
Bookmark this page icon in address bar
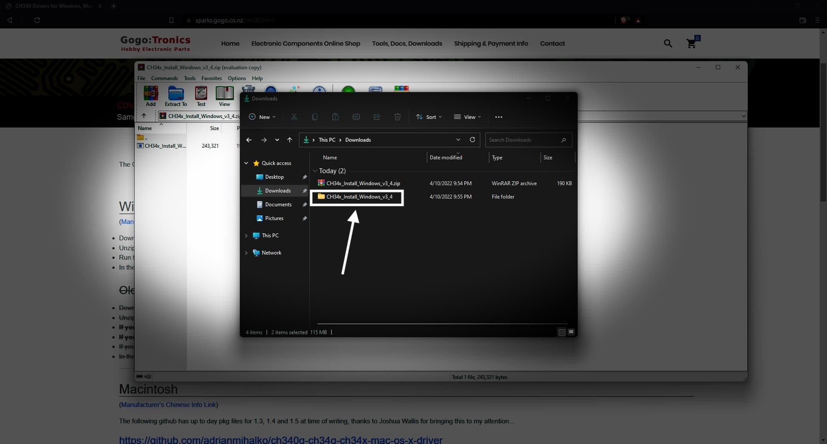click(171, 20)
